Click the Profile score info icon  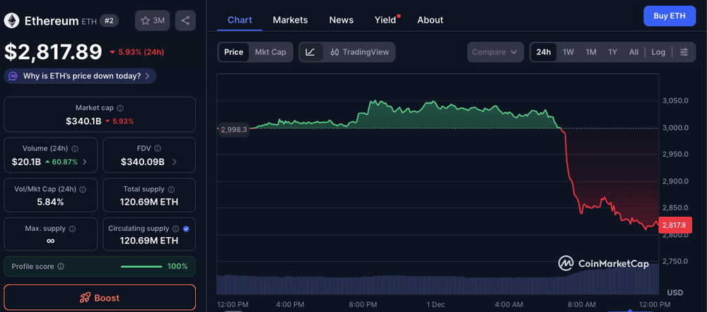click(61, 266)
